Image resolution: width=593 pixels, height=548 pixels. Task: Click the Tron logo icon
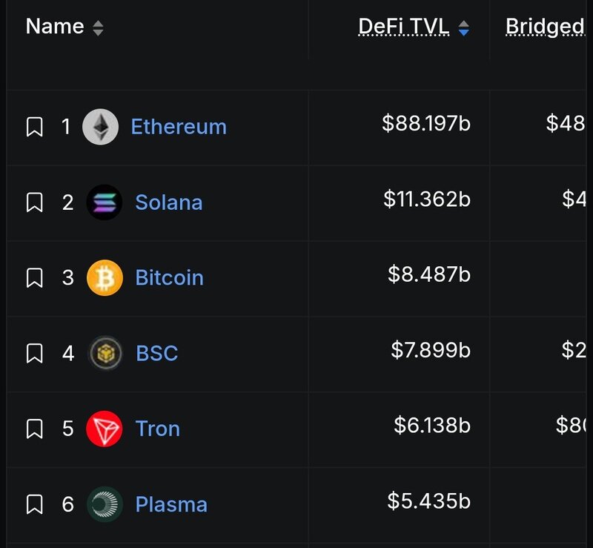tap(105, 429)
